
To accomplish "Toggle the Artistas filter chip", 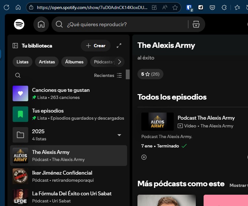I will (x=47, y=62).
